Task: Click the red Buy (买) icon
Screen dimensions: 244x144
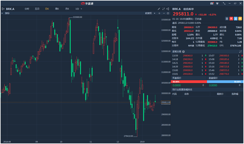Action: point(231,19)
